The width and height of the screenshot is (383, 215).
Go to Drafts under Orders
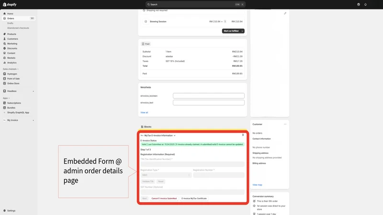point(10,23)
